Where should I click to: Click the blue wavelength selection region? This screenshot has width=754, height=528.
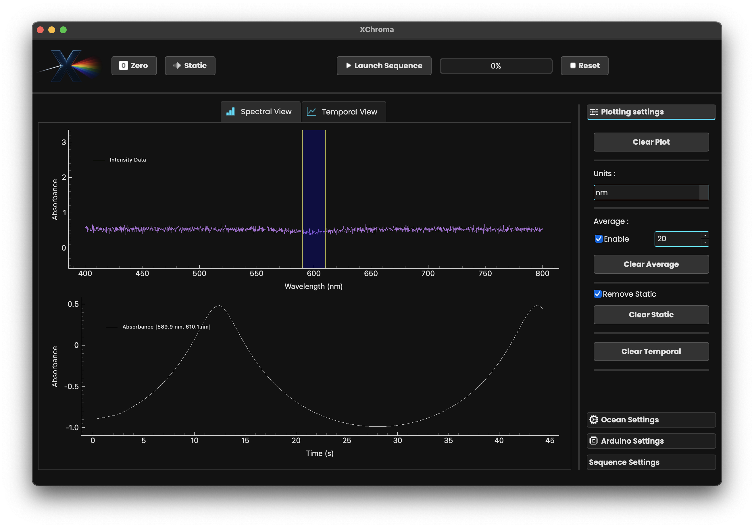[313, 184]
